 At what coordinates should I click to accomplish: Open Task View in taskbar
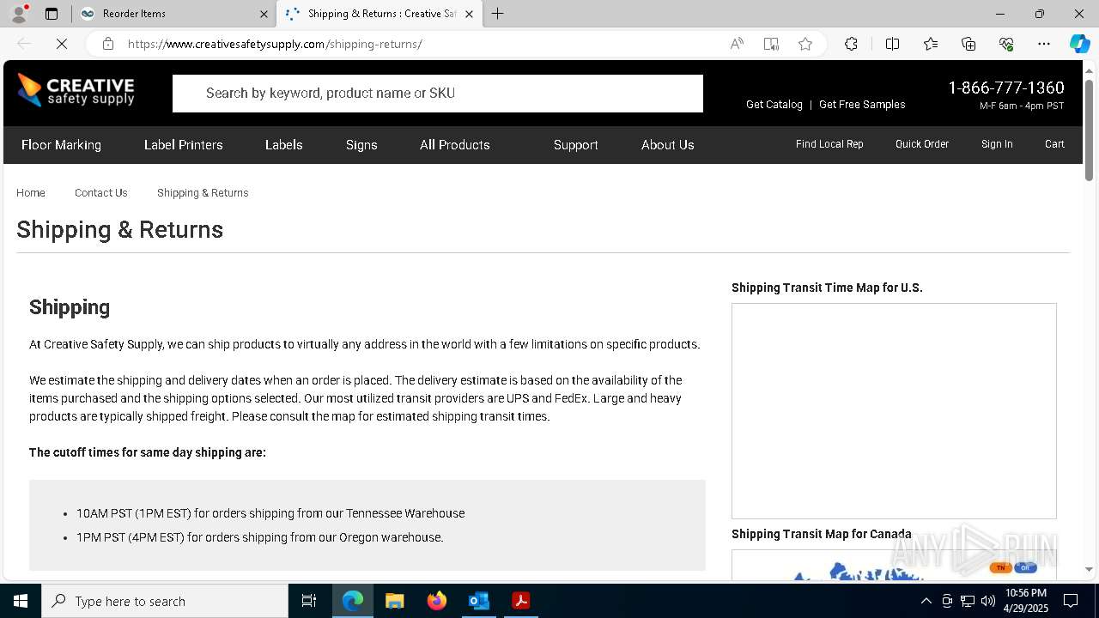pyautogui.click(x=309, y=601)
